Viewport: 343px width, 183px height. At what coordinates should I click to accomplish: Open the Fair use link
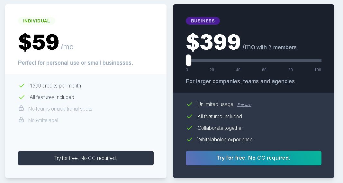pos(244,105)
